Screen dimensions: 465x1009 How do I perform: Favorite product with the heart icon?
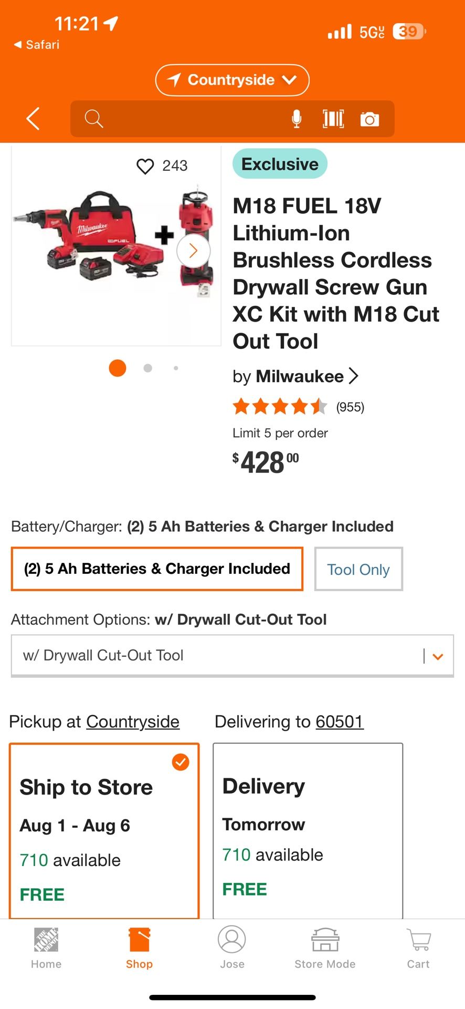(145, 166)
